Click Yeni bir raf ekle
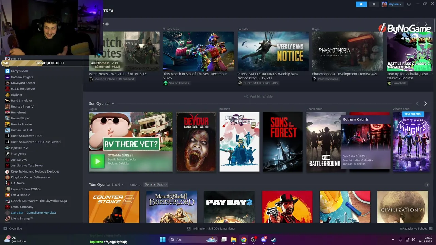 pos(259,96)
